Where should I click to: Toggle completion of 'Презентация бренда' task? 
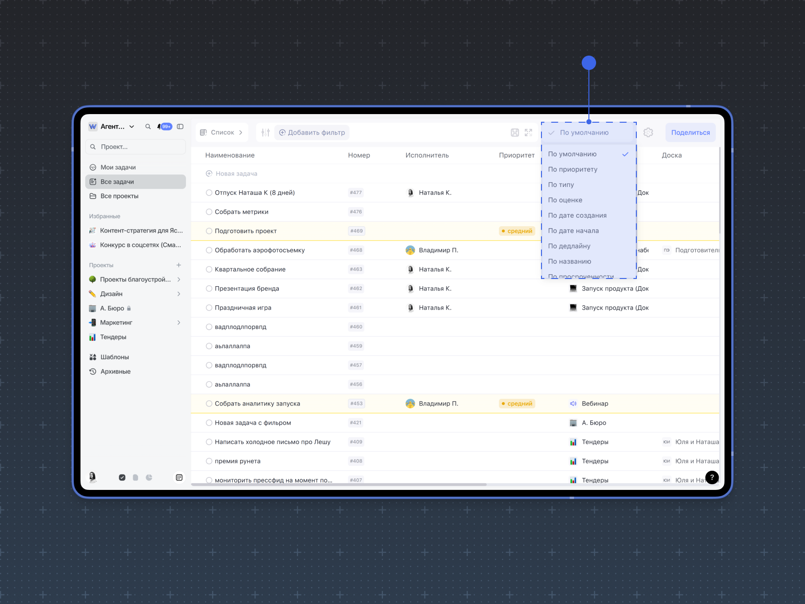(x=209, y=289)
